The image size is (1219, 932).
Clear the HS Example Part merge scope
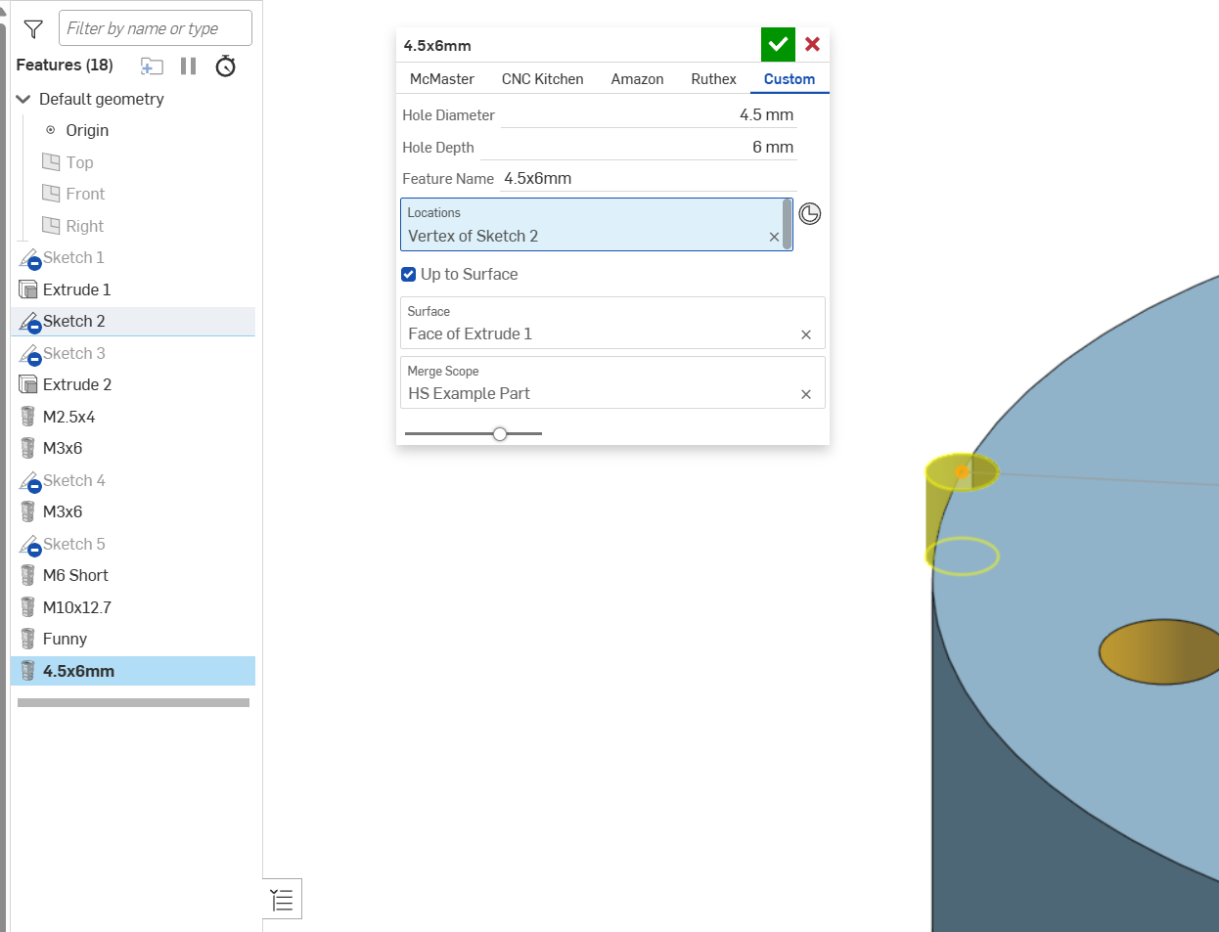pyautogui.click(x=806, y=394)
